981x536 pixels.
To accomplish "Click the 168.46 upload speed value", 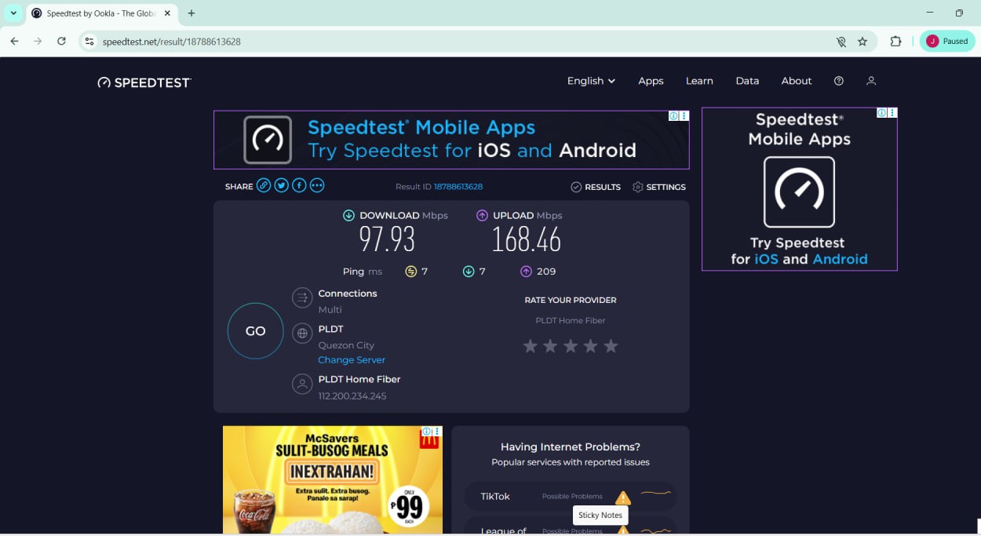I will click(x=526, y=239).
